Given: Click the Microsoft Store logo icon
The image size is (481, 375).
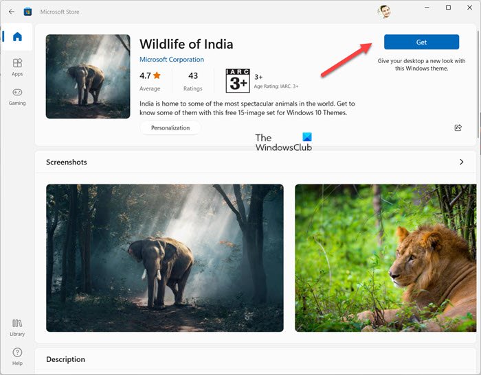Looking at the screenshot, I should coord(28,12).
